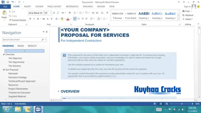This screenshot has width=201, height=113.
Task: Click the Replace command in Editing group
Action: [189, 15]
